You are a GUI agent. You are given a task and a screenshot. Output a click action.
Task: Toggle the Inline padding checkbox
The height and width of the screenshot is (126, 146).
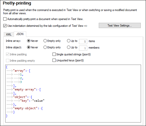pos(7,54)
